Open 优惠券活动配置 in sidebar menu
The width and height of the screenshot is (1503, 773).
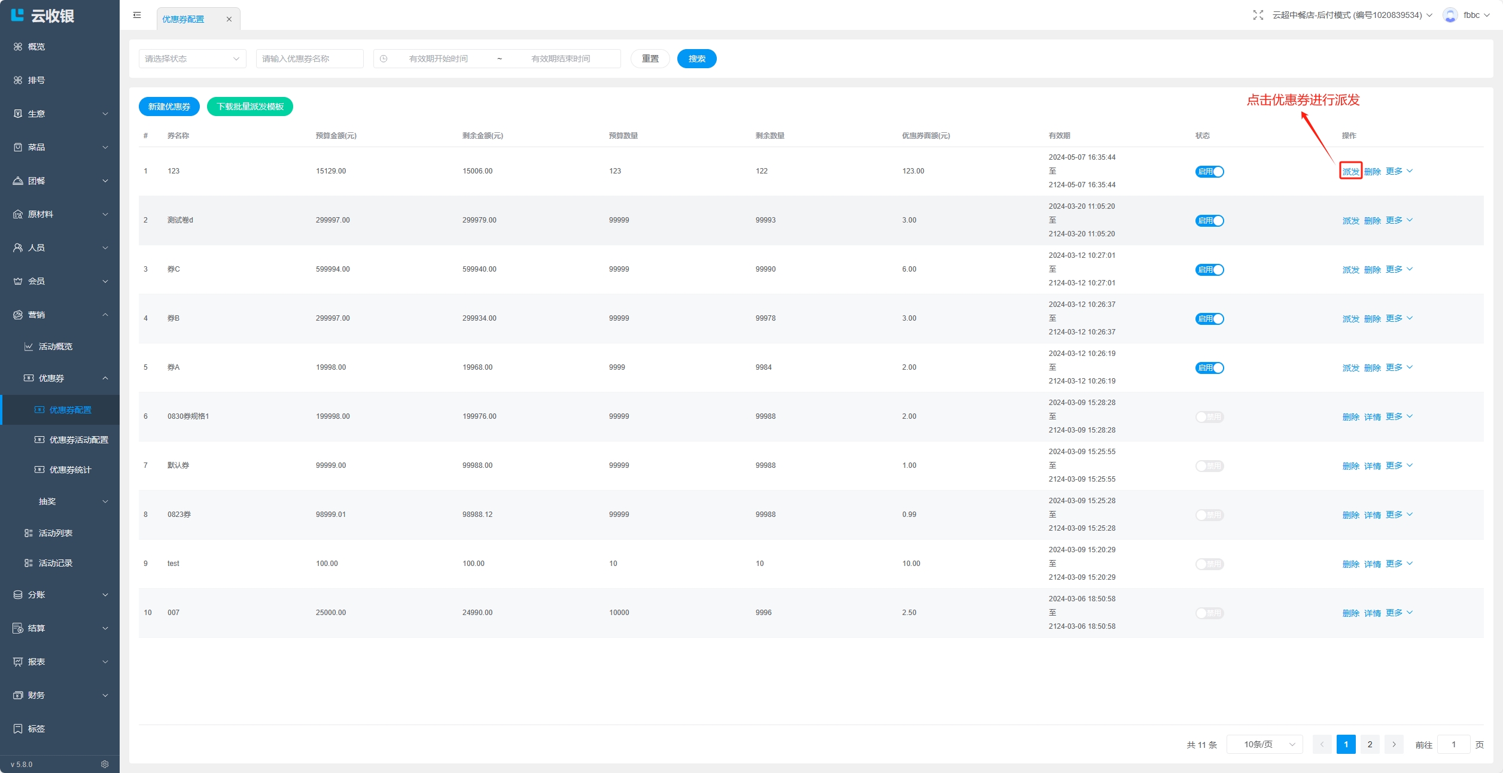coord(78,440)
